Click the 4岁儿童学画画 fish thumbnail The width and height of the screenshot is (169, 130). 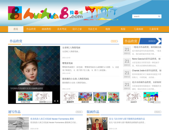(x=100, y=97)
